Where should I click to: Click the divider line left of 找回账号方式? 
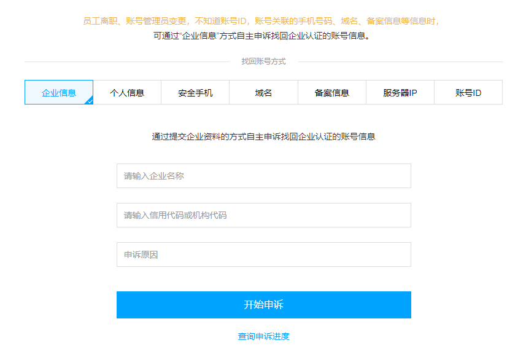pos(127,62)
